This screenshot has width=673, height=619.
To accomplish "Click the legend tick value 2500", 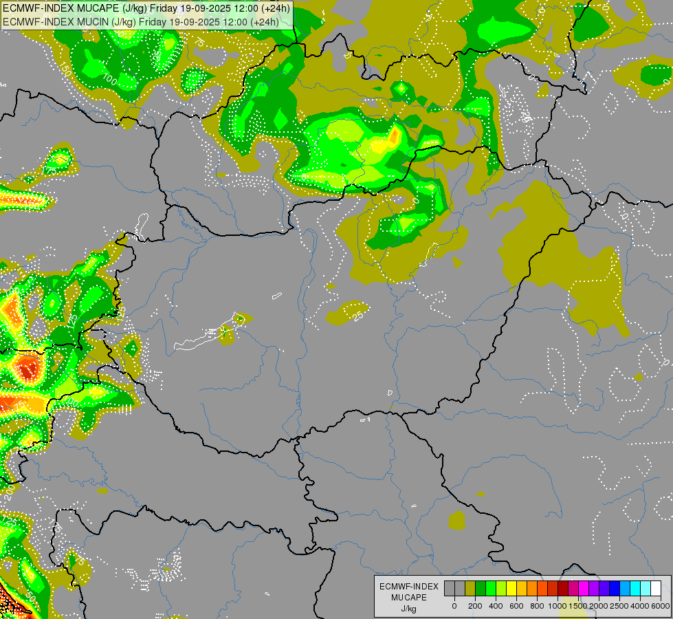I will coord(619,606).
